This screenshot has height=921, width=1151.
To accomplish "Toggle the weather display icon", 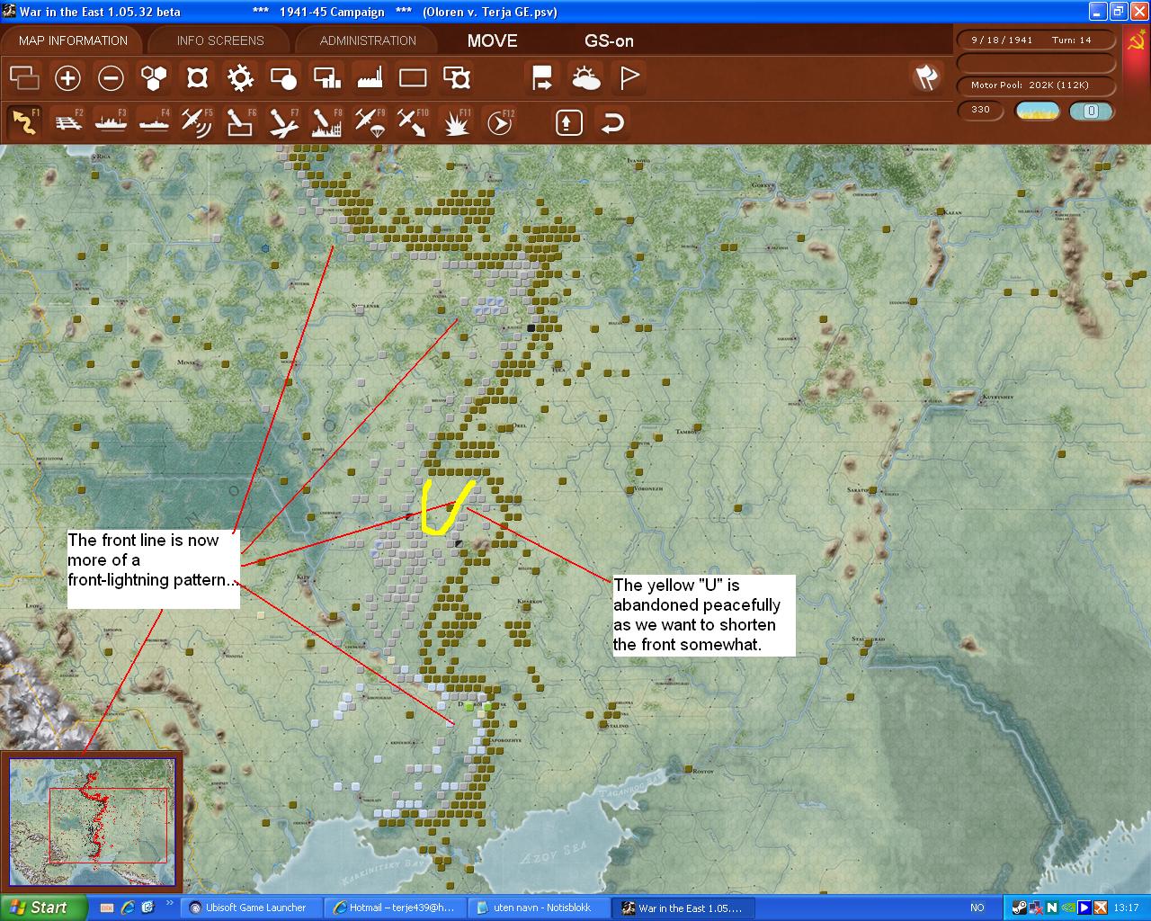I will pyautogui.click(x=586, y=78).
